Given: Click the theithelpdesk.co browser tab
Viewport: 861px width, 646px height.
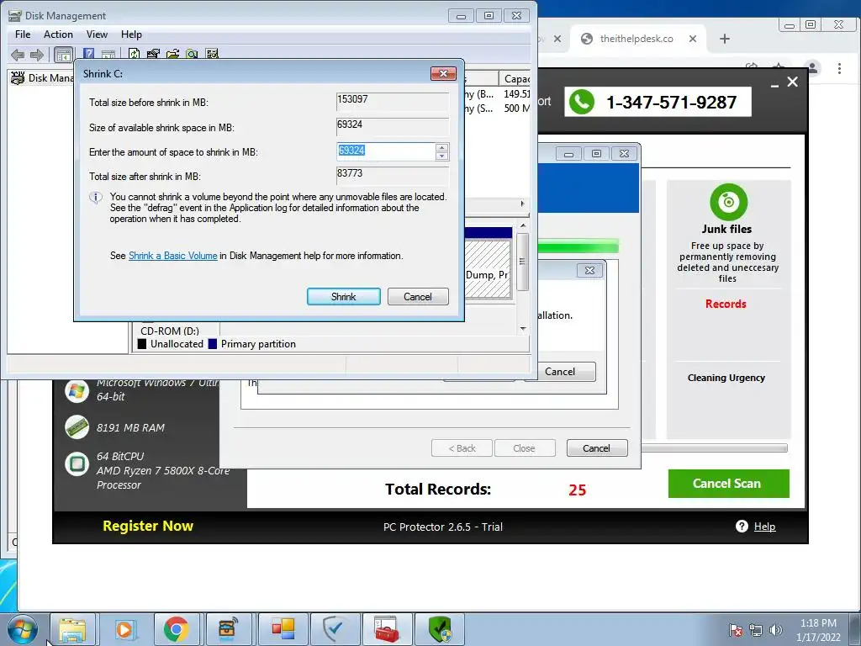Looking at the screenshot, I should [636, 39].
